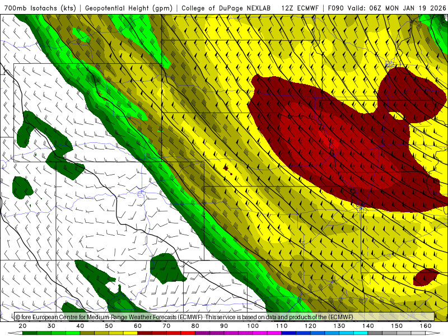The height and width of the screenshot is (336, 448).
Task: Click 'College of DuPage NEXLAB' in header
Action: 226,8
